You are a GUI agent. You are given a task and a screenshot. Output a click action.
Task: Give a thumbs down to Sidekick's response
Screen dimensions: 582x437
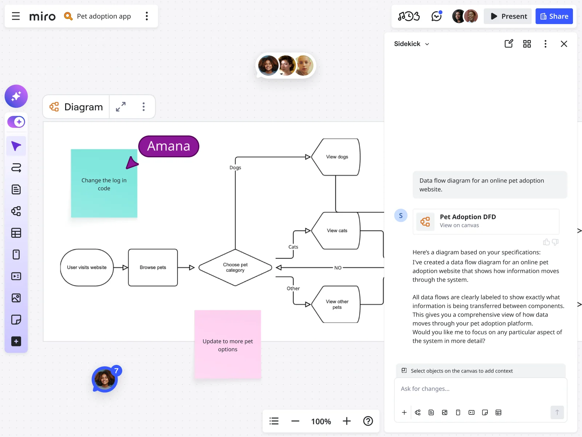point(555,242)
